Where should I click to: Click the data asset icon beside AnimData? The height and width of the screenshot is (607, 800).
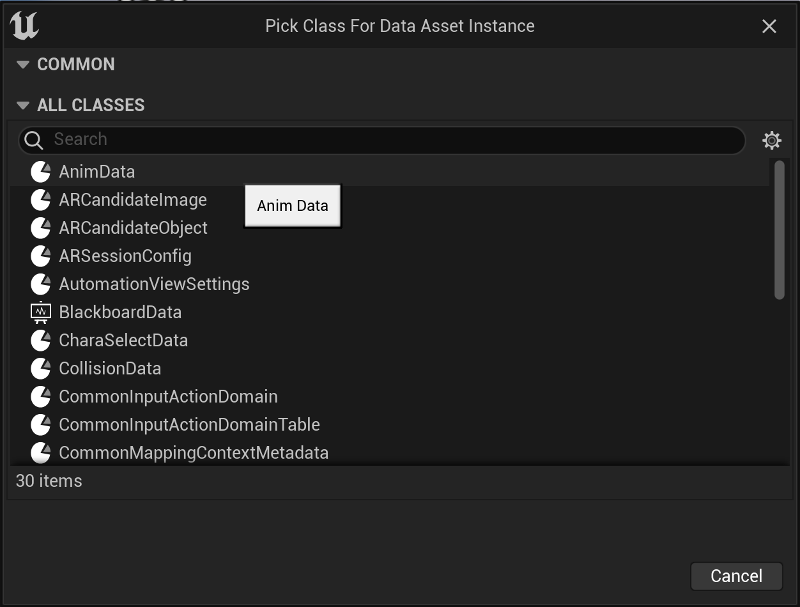coord(40,171)
